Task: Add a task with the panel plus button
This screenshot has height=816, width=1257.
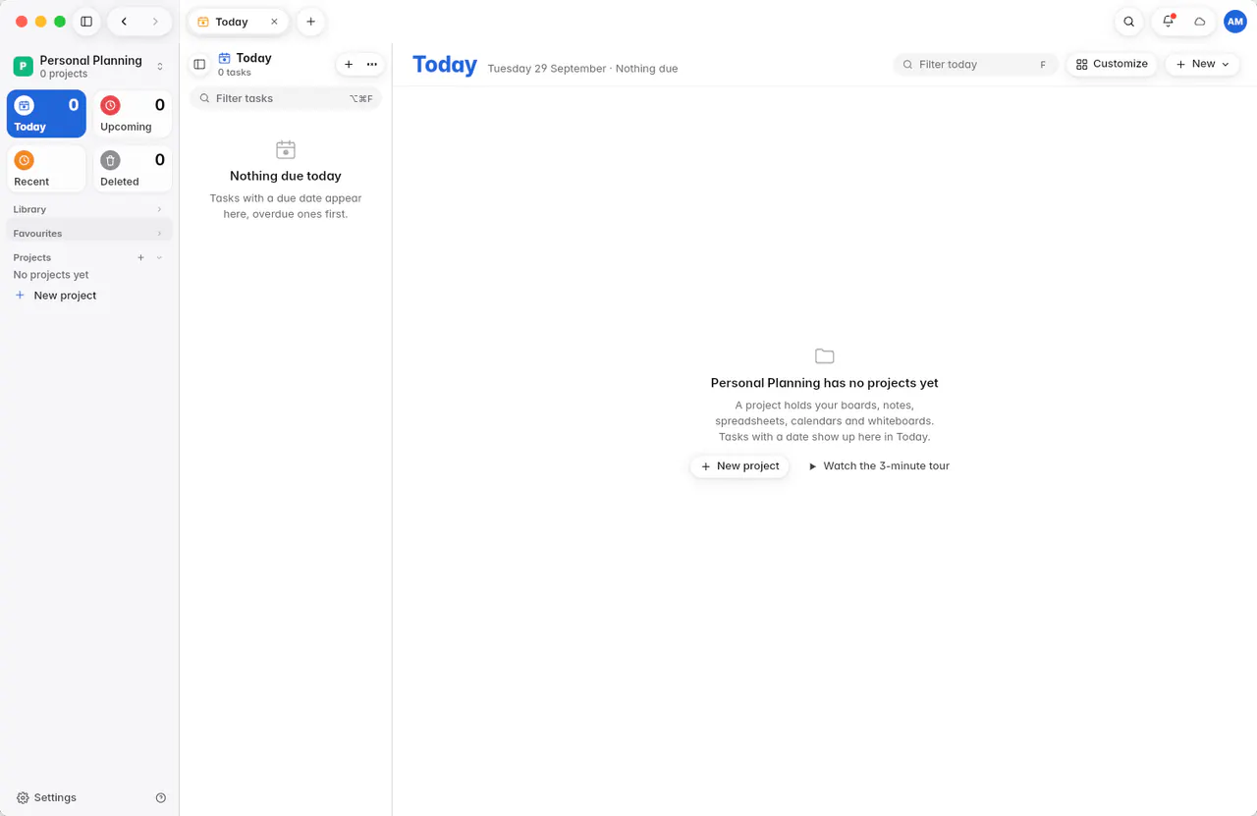Action: [349, 65]
